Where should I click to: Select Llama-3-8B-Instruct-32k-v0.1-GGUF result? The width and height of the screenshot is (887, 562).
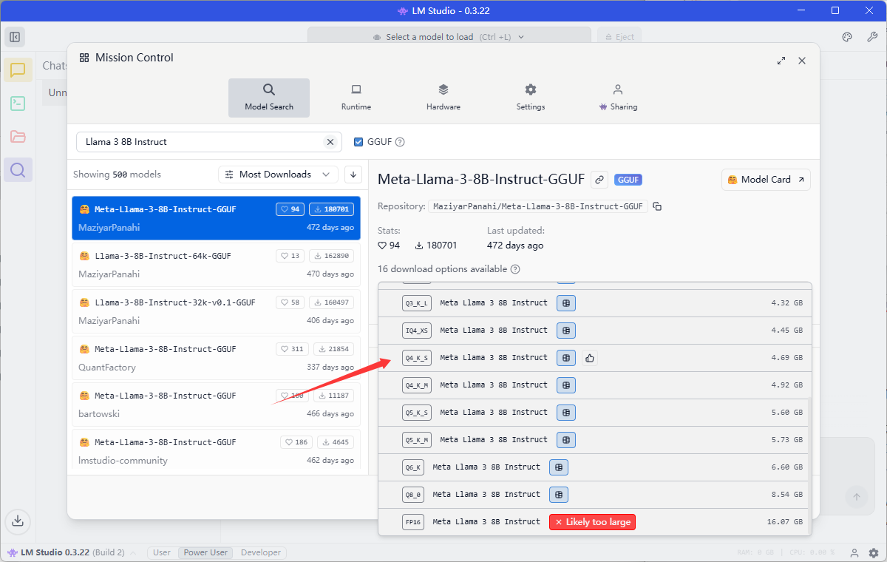216,311
